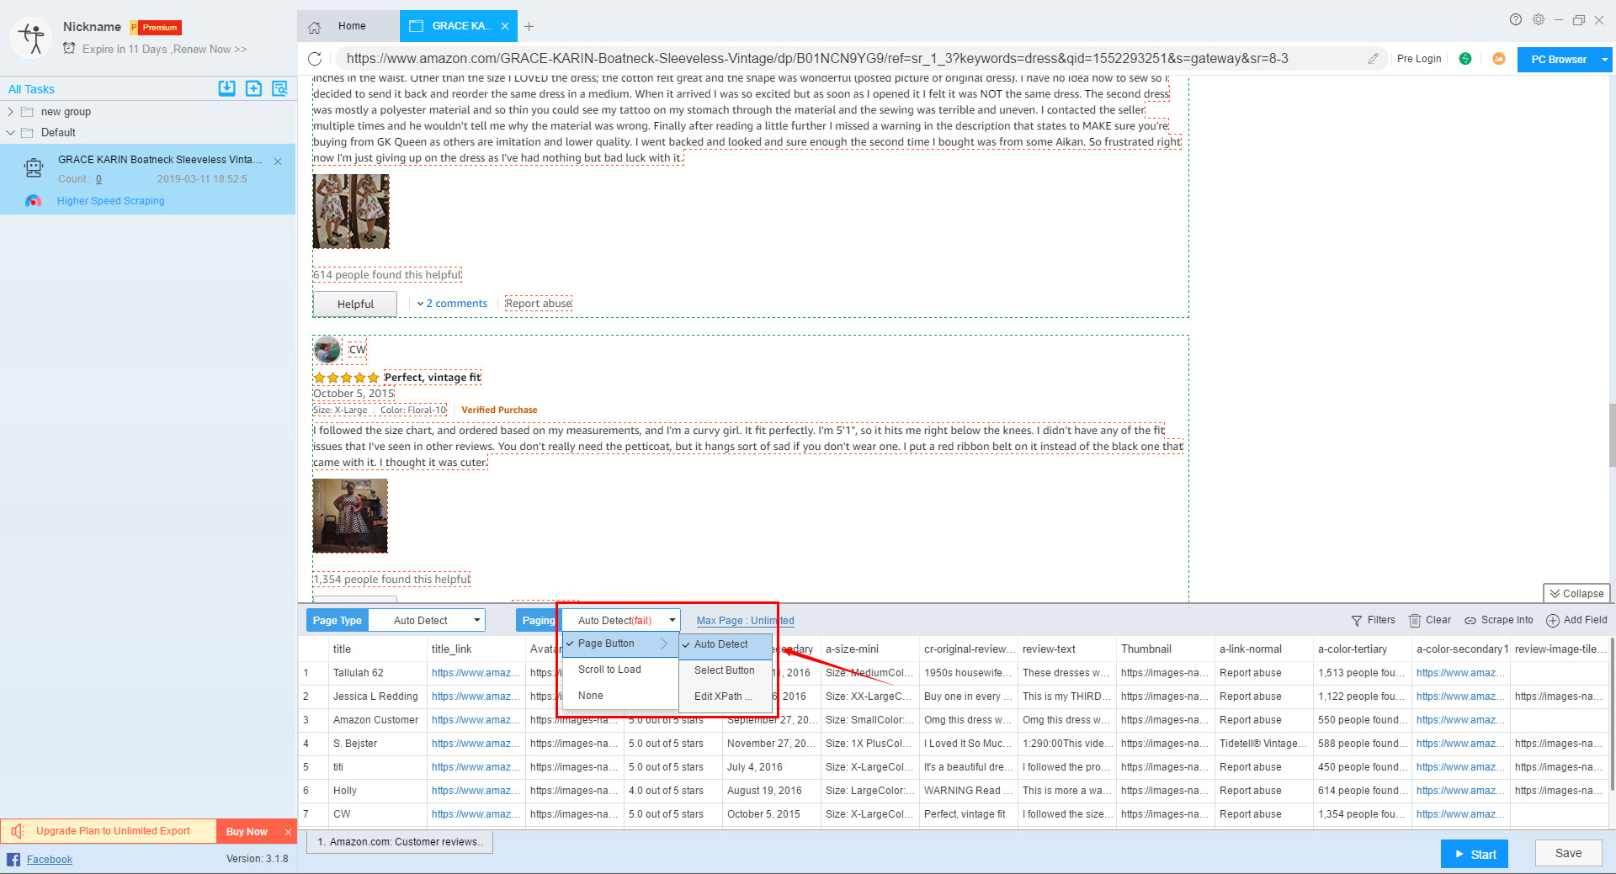Viewport: 1616px width, 874px height.
Task: Open help question mark icon
Action: tap(1516, 19)
